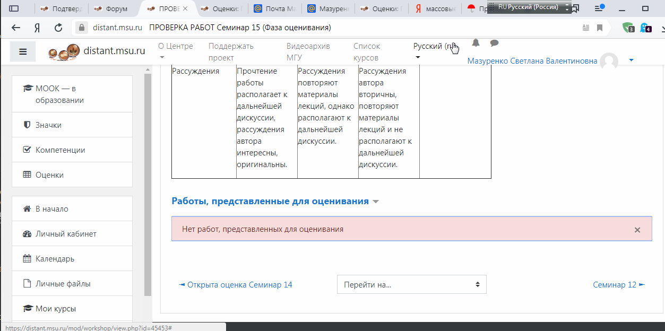This screenshot has width=665, height=331.
Task: Dismiss the 'Нет работ' alert message
Action: (x=637, y=230)
